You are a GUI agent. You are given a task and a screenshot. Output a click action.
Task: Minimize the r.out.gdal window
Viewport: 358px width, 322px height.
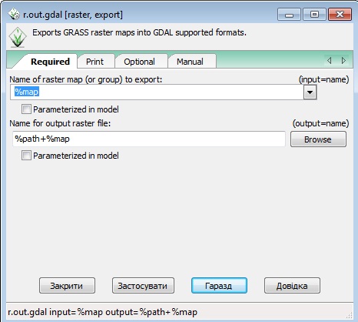[x=289, y=15]
